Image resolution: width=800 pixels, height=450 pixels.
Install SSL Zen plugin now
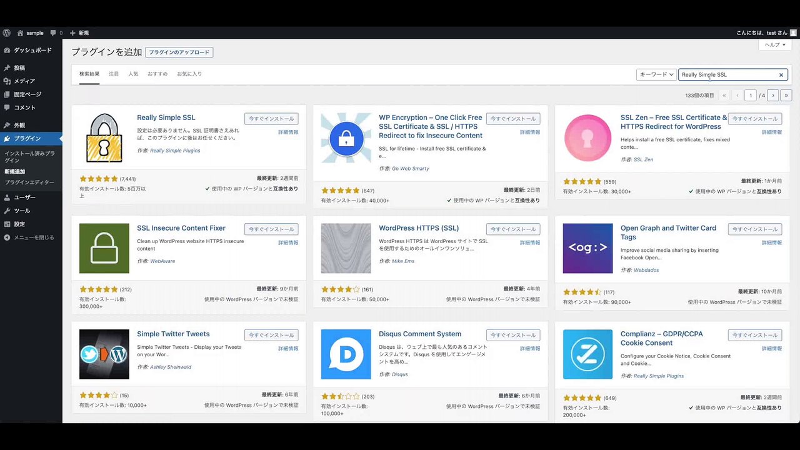coord(755,119)
